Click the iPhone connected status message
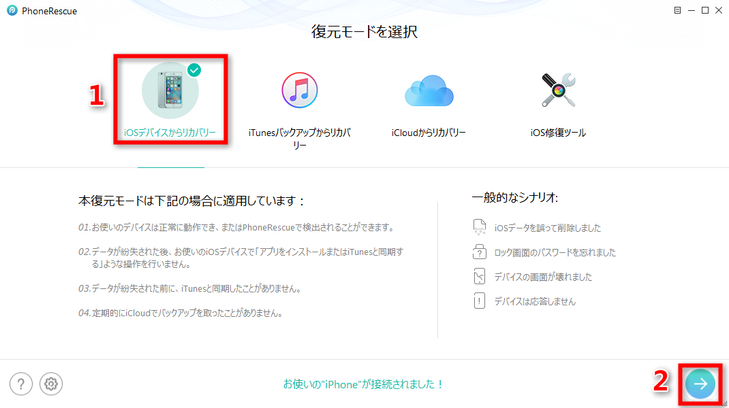Screen dimensions: 729x408 point(364,384)
